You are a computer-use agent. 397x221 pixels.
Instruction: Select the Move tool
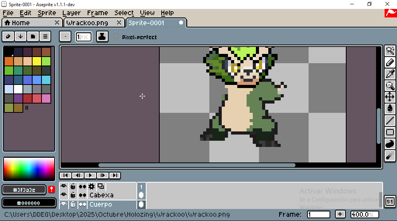[x=390, y=97]
